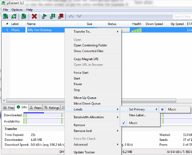Viewport: 192px width, 155px height.
Task: Switch to the Ratings tab
Action: click(52, 108)
